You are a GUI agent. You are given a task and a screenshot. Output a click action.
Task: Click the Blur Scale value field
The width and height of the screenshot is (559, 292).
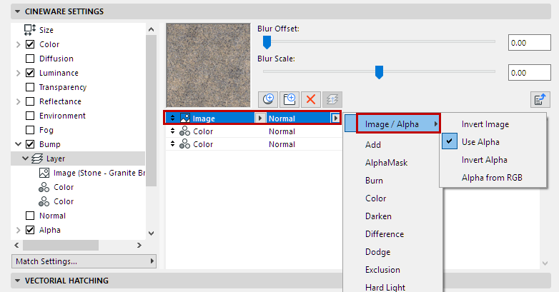pos(530,73)
